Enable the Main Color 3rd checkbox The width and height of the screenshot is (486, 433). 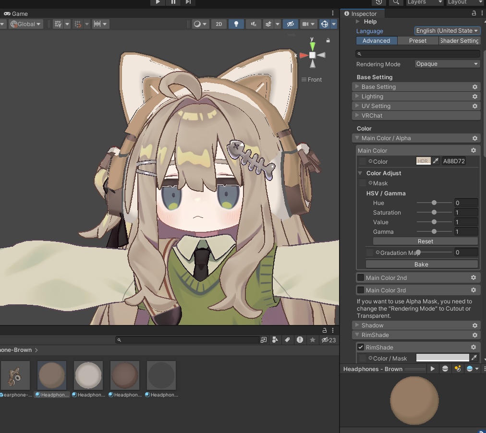tap(361, 290)
